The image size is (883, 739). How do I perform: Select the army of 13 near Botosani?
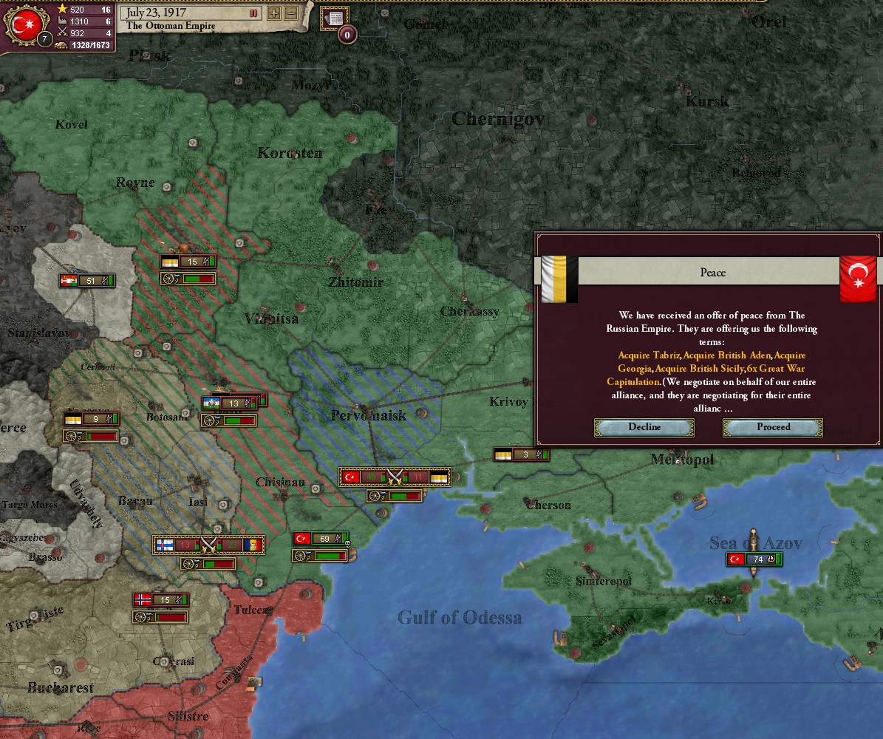pyautogui.click(x=231, y=403)
